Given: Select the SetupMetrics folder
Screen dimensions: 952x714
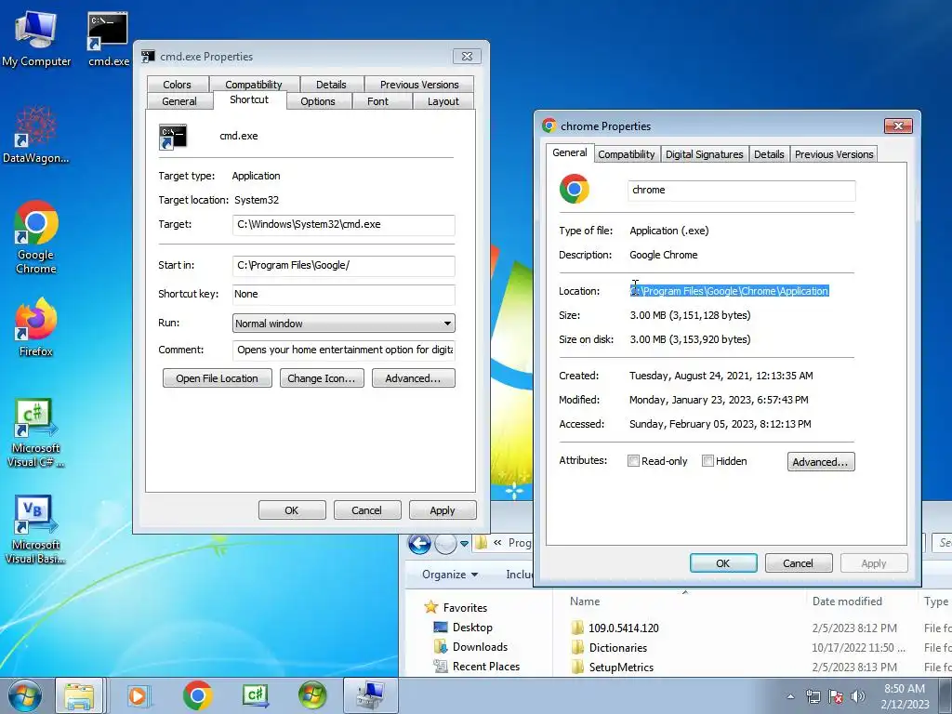Looking at the screenshot, I should [x=621, y=667].
